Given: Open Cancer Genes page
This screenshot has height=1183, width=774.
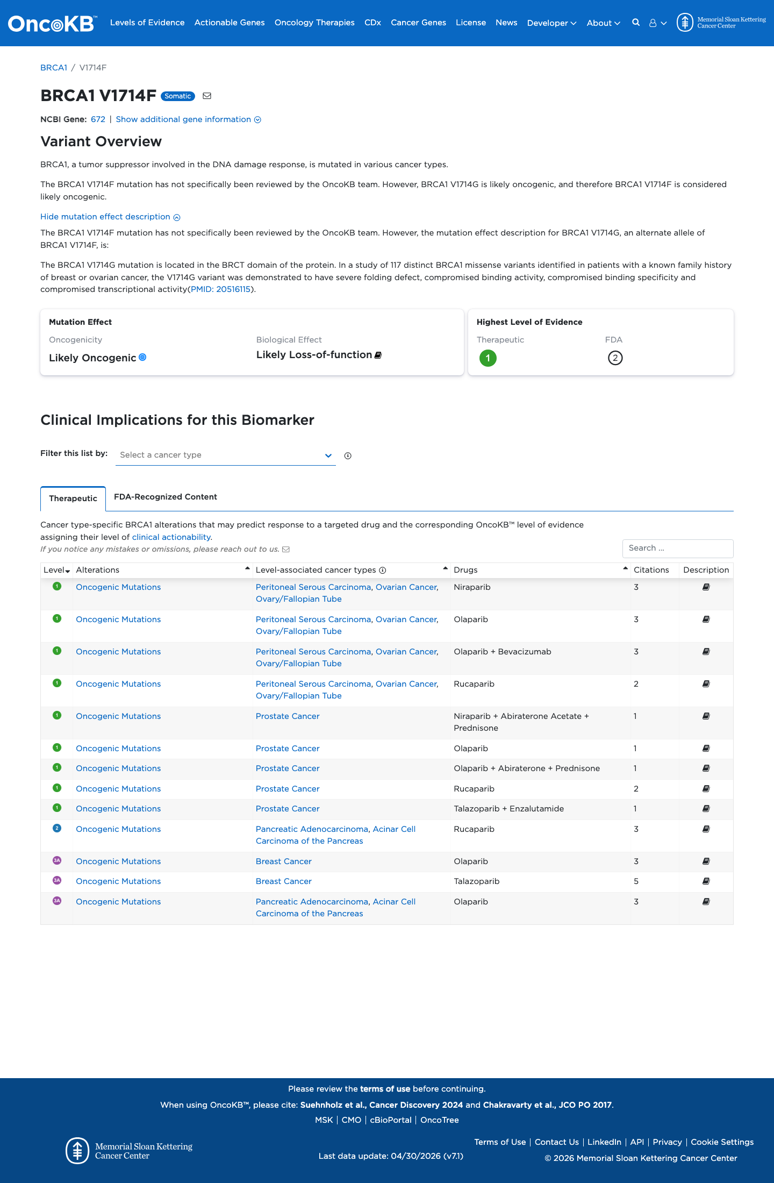Looking at the screenshot, I should click(x=418, y=23).
